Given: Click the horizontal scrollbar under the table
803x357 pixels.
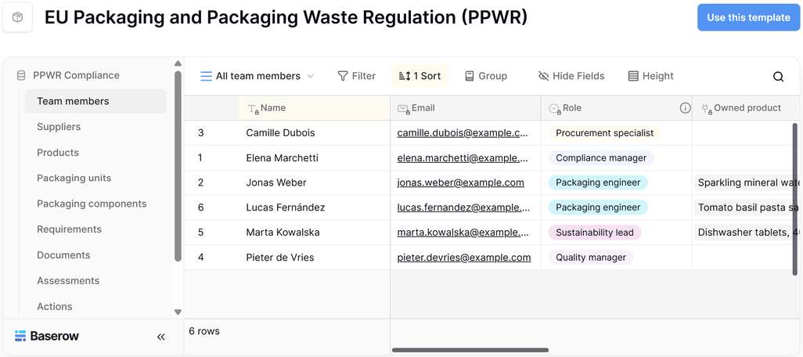Looking at the screenshot, I should (470, 350).
